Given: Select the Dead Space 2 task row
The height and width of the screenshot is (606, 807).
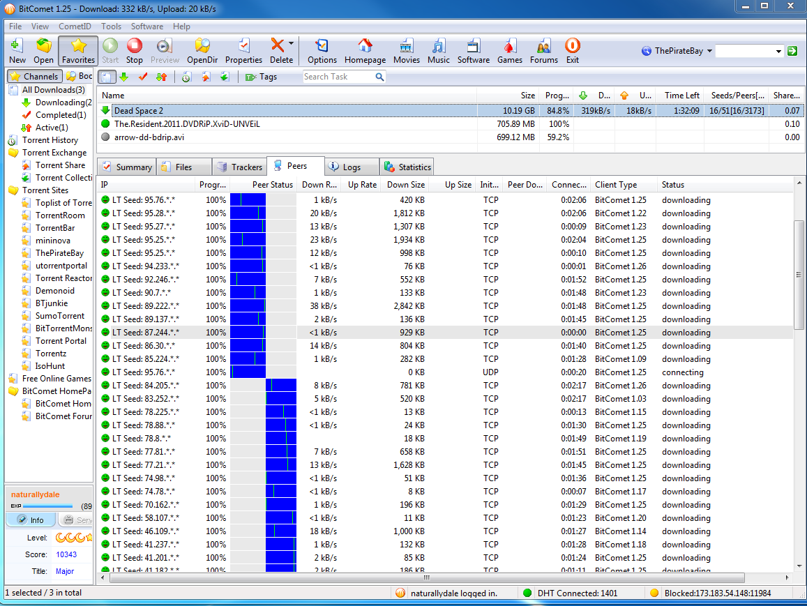Looking at the screenshot, I should 451,111.
